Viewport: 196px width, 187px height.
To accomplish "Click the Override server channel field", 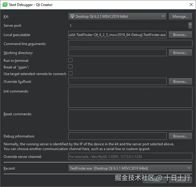I will coord(130,156).
